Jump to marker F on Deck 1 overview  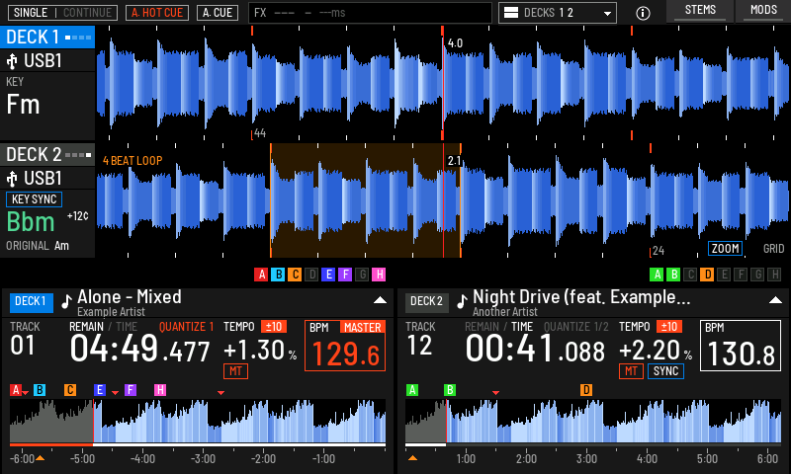coord(131,390)
